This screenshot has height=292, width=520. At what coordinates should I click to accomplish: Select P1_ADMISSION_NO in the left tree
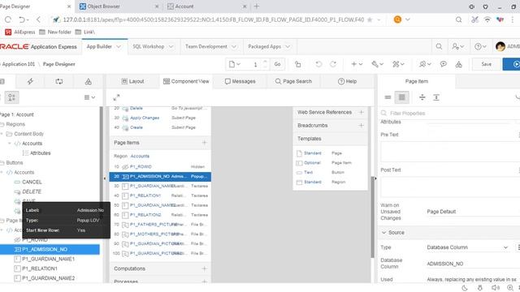(50, 249)
